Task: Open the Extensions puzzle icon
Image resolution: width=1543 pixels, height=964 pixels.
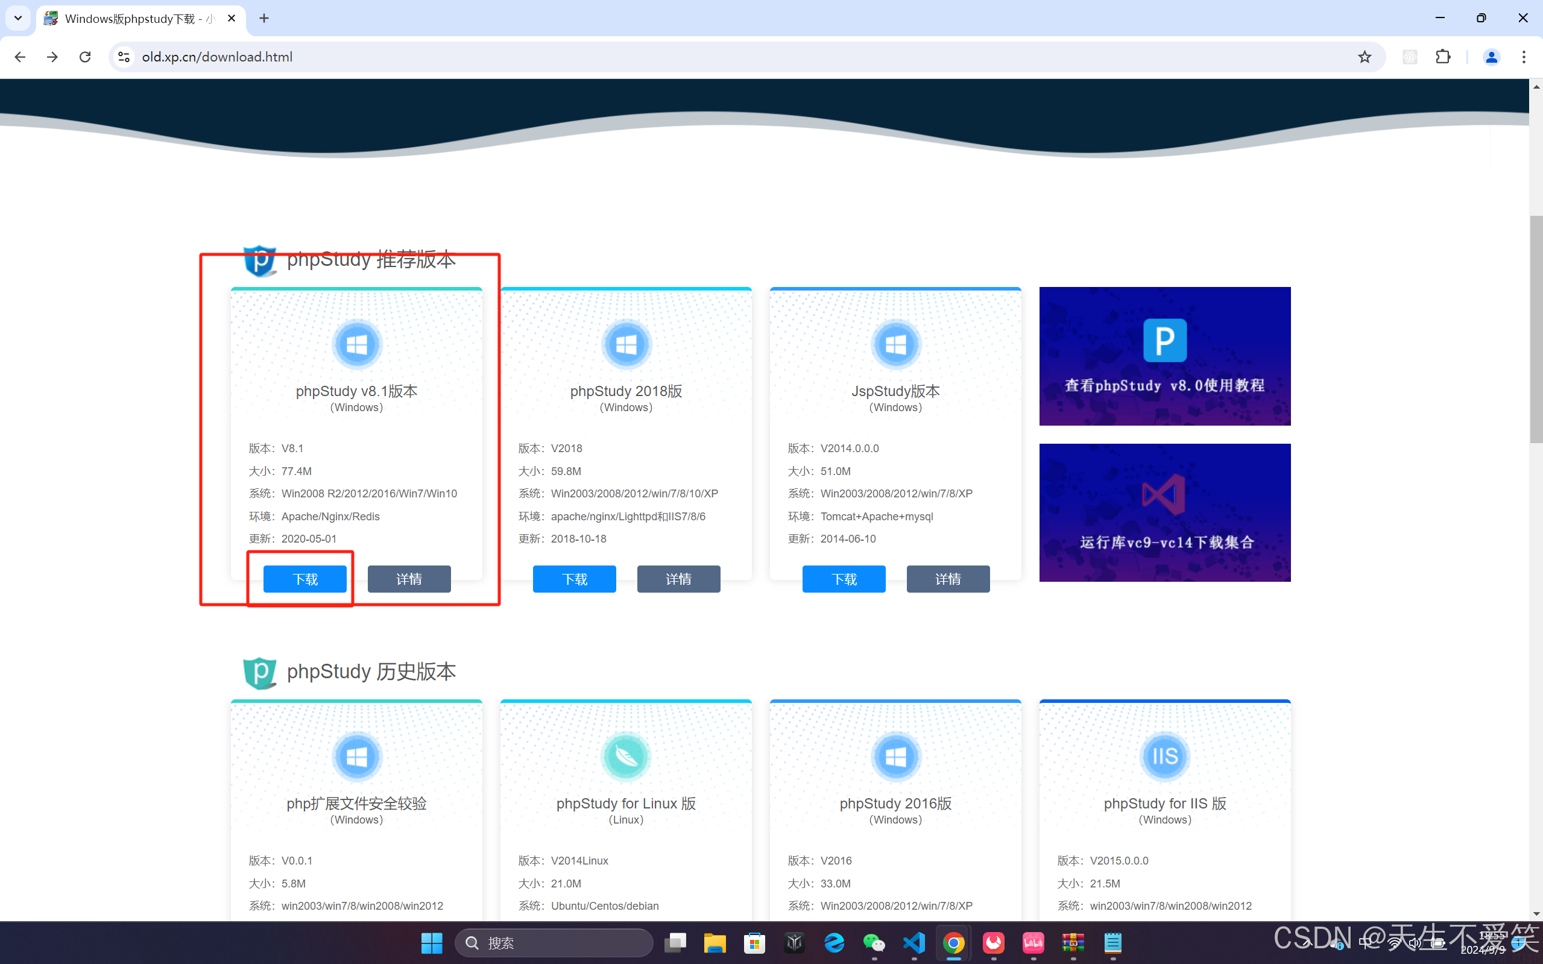Action: click(1443, 57)
